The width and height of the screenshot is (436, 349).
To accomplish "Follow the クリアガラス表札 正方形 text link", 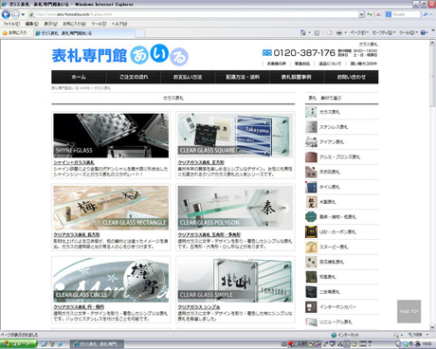I will pos(201,162).
